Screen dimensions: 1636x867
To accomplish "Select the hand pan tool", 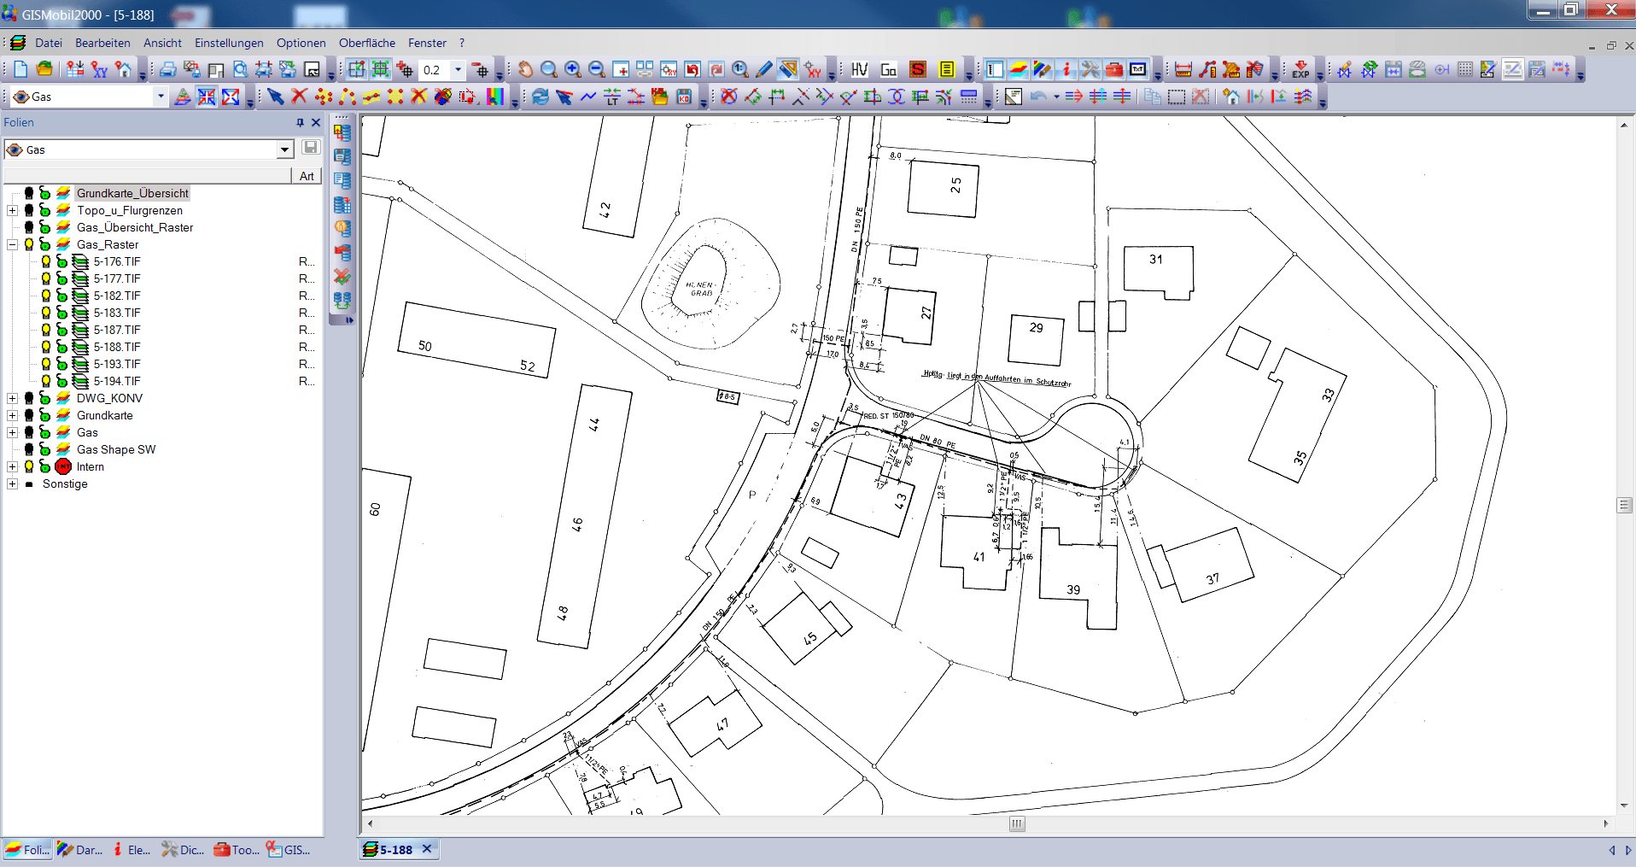I will [525, 70].
